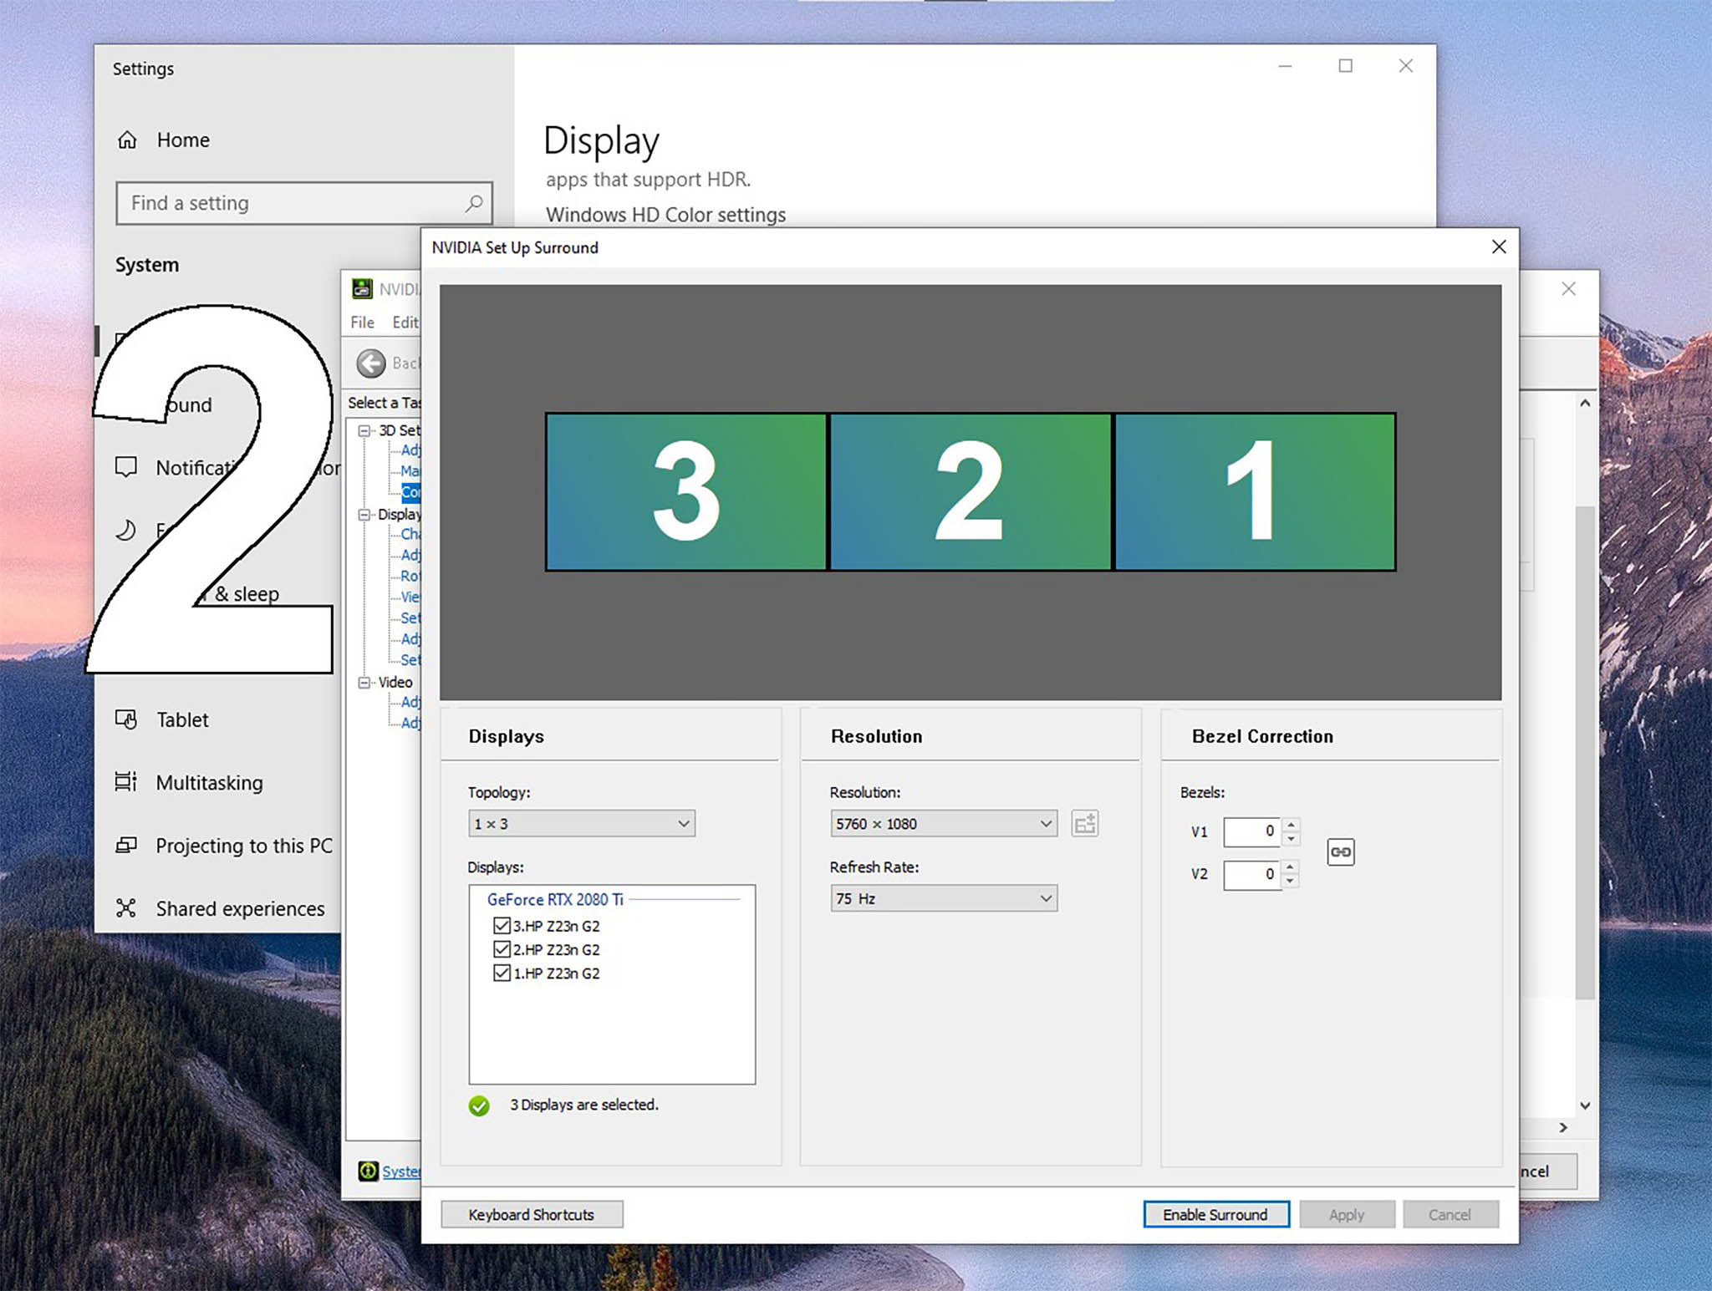
Task: Select display 3 in the Surround preview
Action: click(x=686, y=491)
